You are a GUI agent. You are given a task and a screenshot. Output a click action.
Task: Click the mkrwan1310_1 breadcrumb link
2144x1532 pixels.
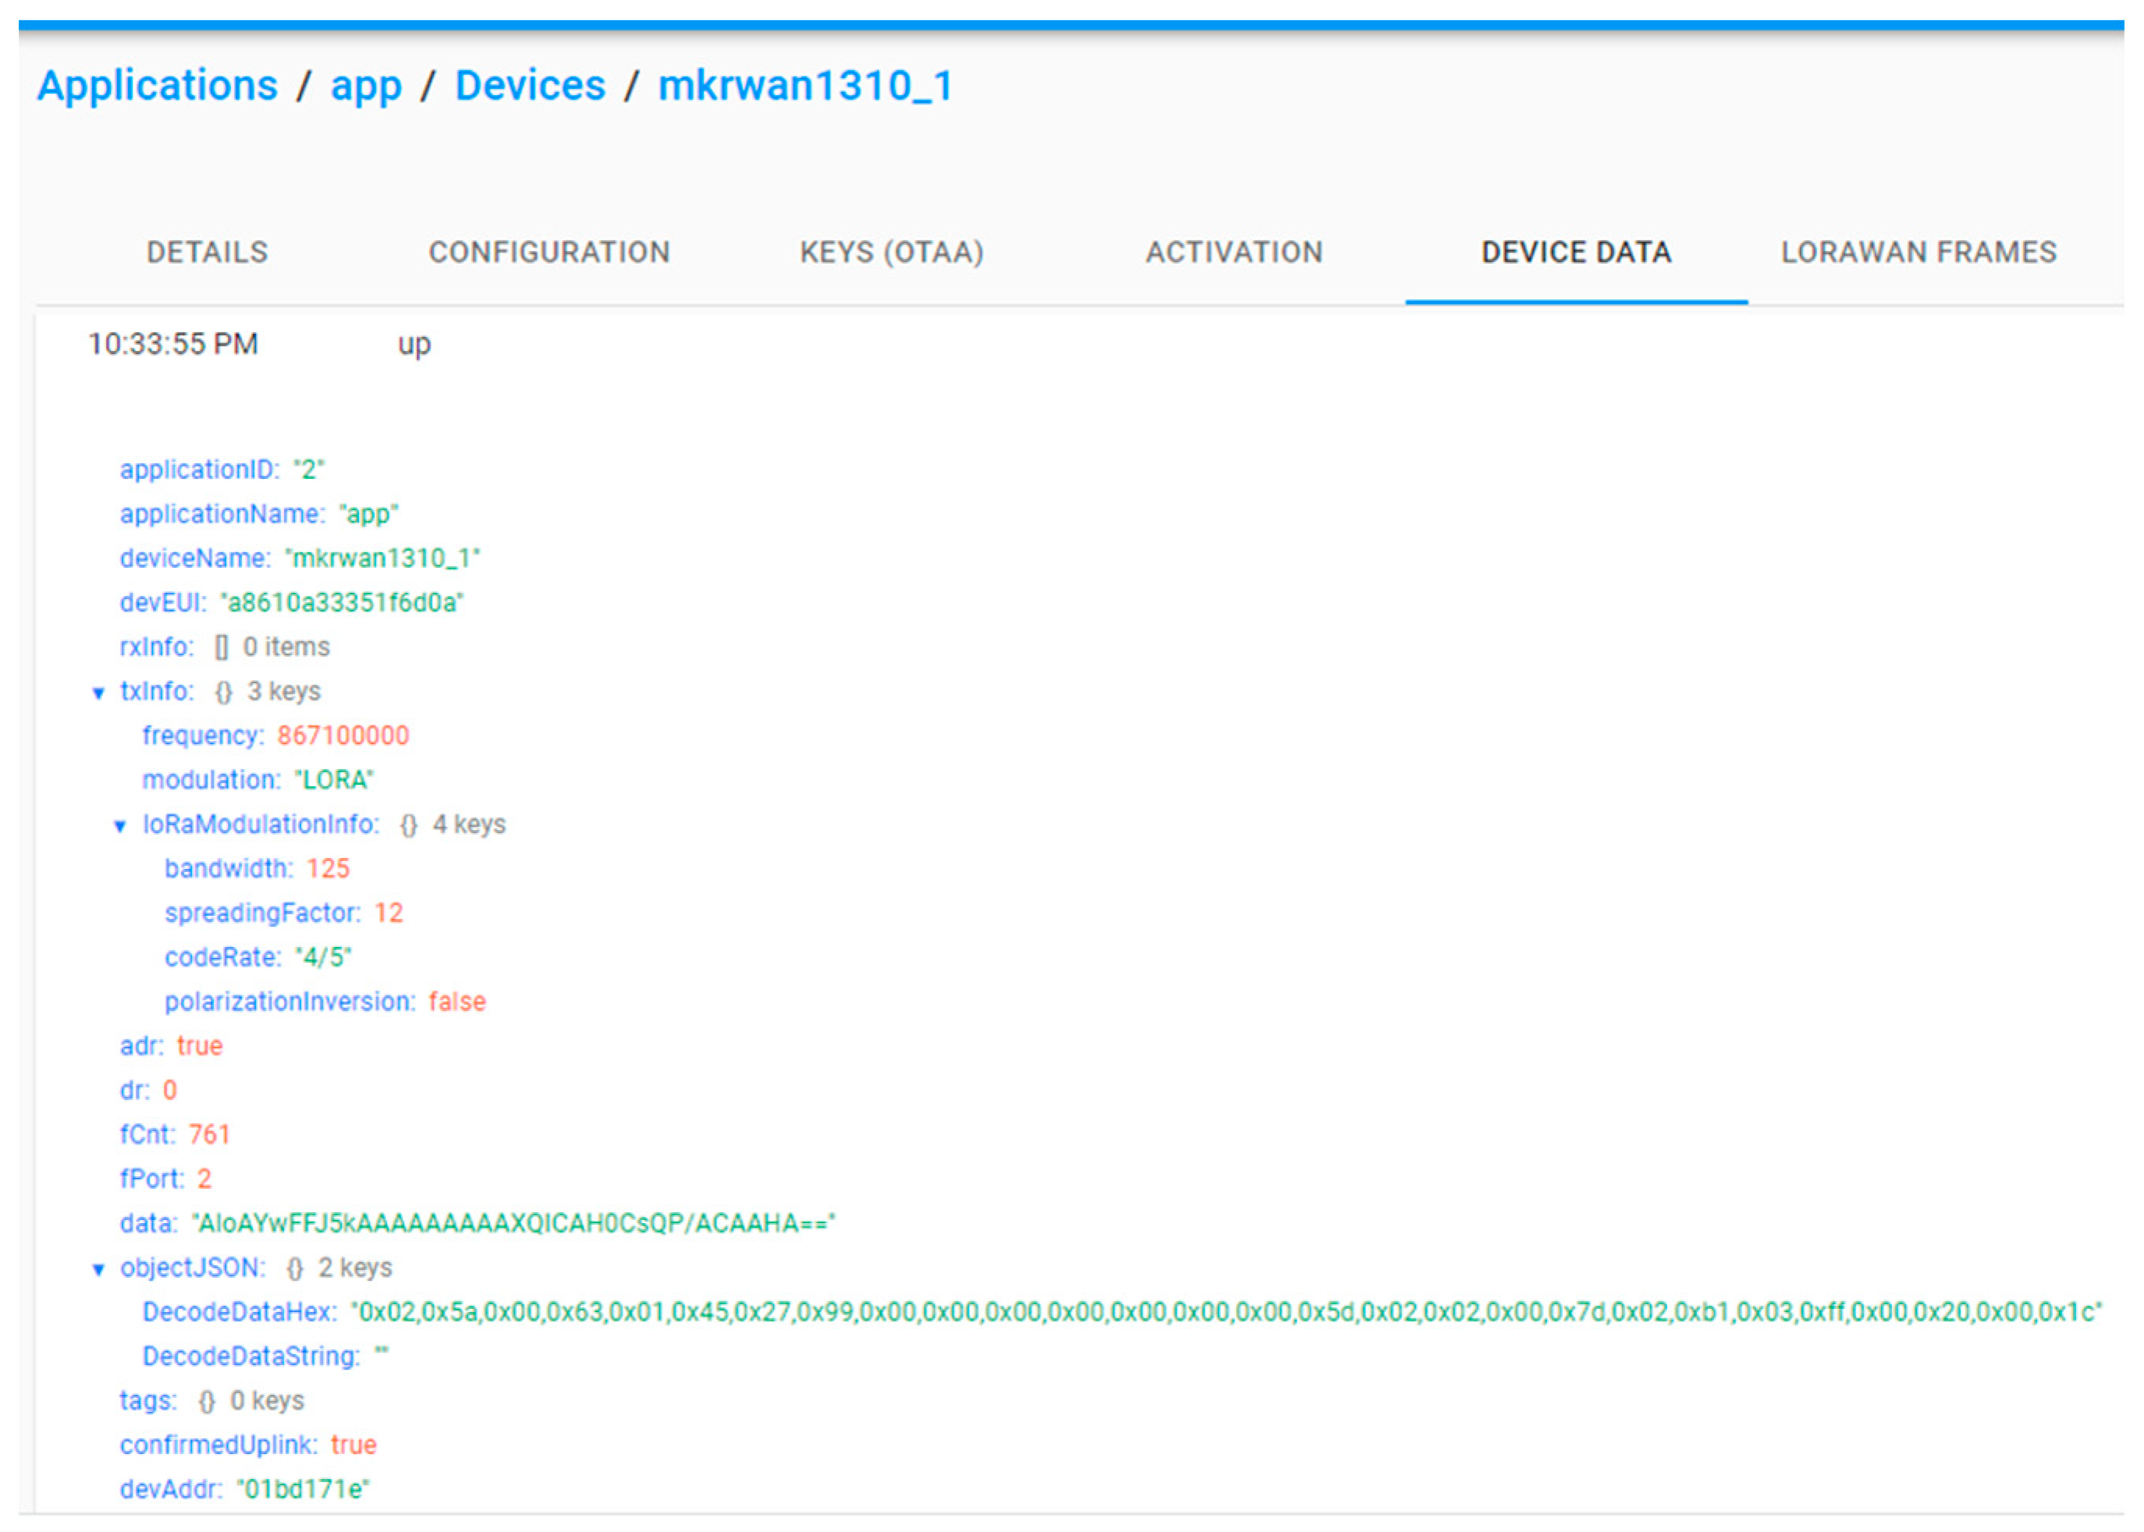(x=806, y=86)
